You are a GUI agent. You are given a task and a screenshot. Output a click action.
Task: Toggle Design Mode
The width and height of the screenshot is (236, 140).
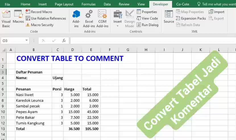(130, 19)
